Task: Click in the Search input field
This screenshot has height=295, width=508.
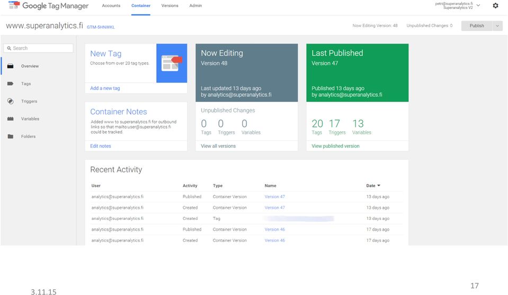Action: click(38, 48)
